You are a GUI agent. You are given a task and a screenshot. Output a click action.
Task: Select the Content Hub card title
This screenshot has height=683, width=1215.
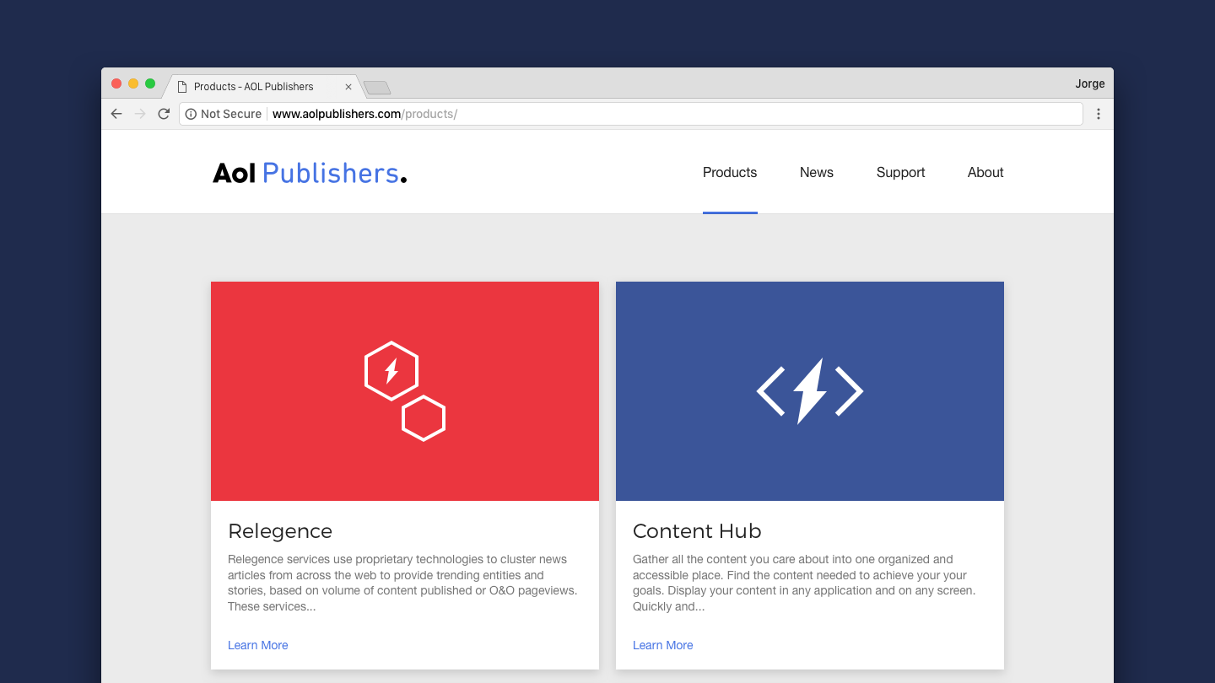pos(697,531)
